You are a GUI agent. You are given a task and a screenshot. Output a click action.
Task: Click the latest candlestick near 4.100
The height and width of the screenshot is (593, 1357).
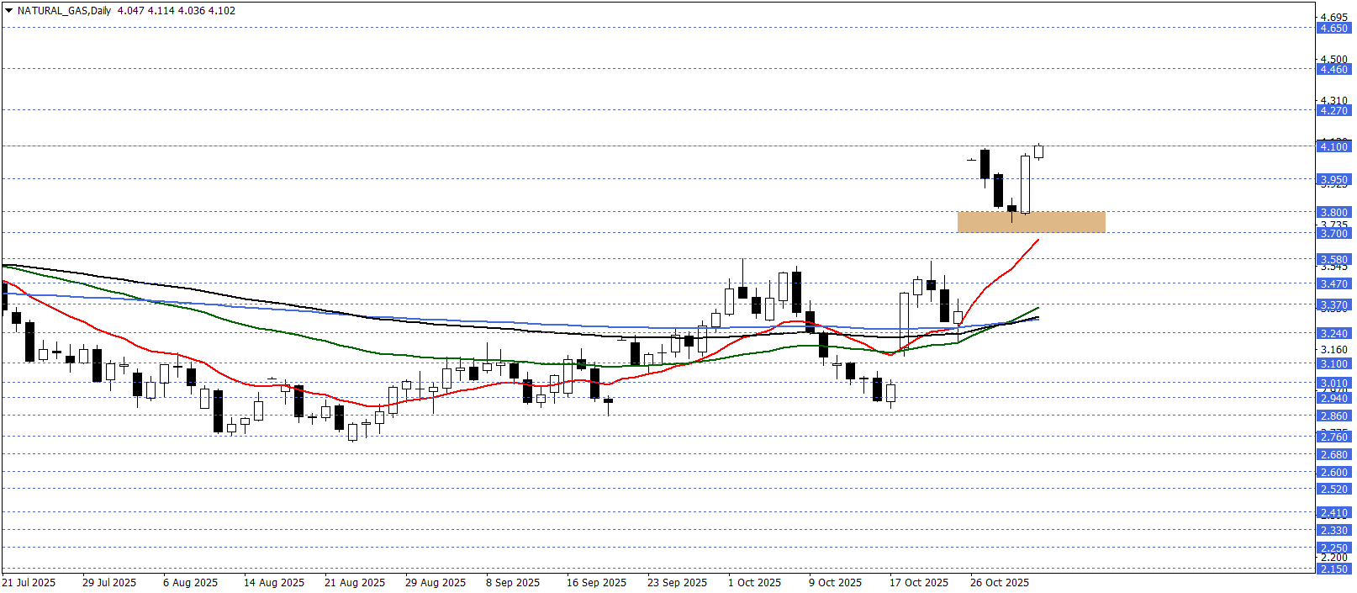click(x=1039, y=151)
